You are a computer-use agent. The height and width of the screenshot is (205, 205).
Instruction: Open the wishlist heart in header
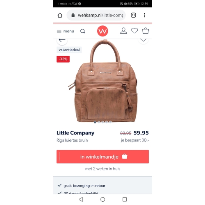point(134,31)
